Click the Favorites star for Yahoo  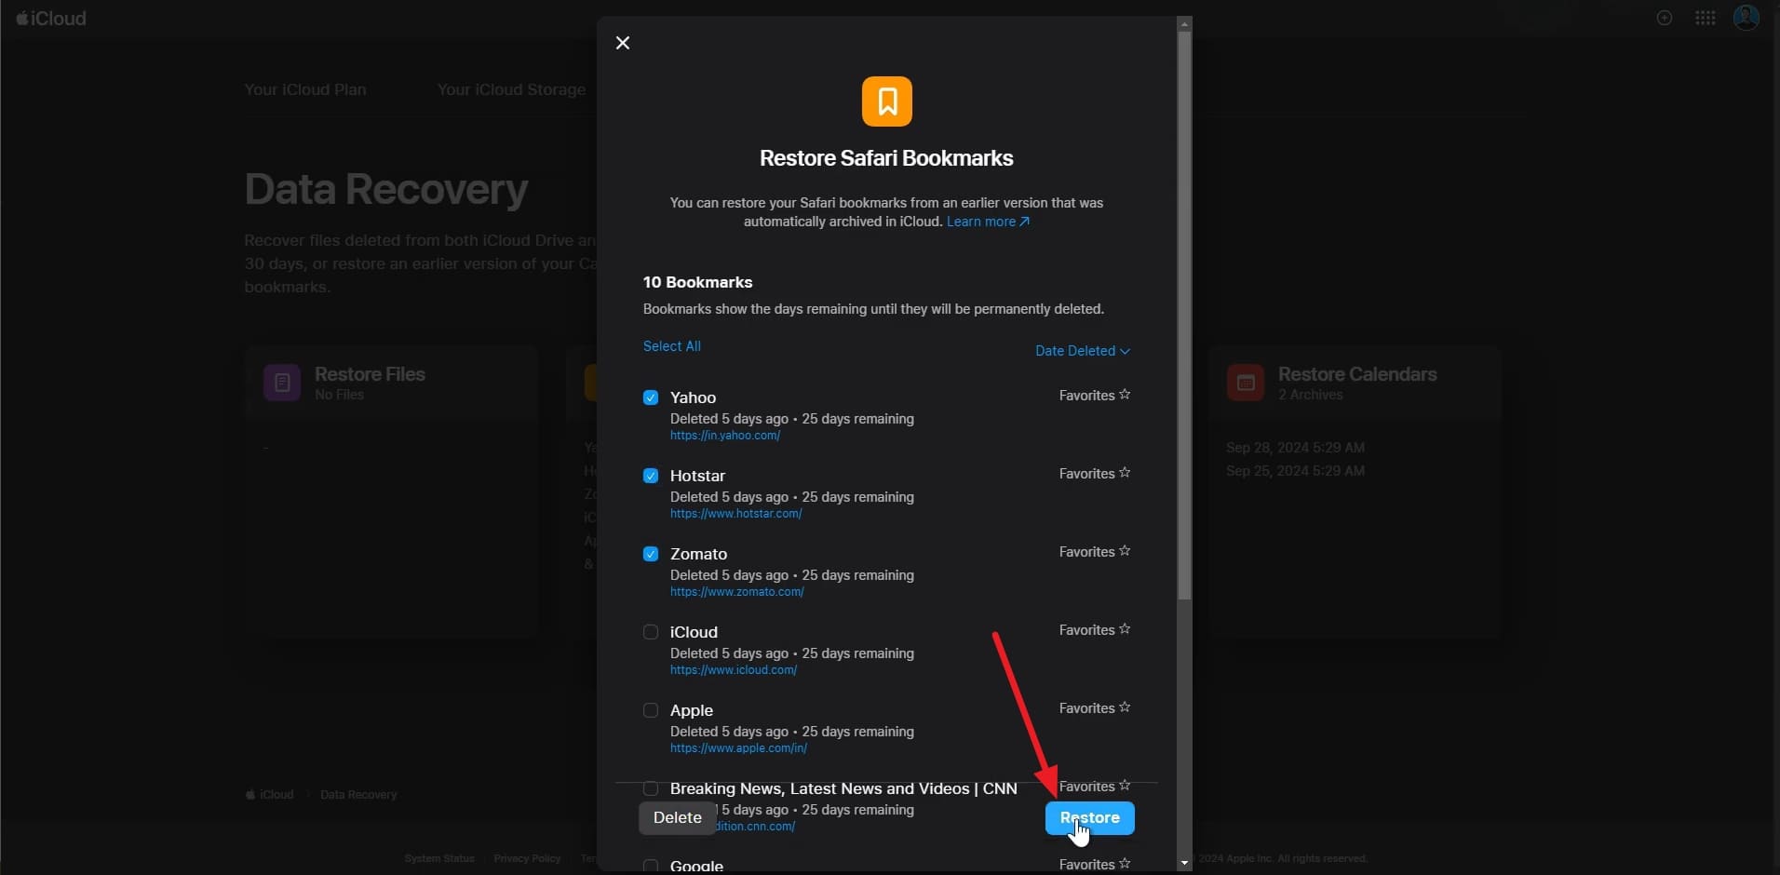(x=1125, y=395)
